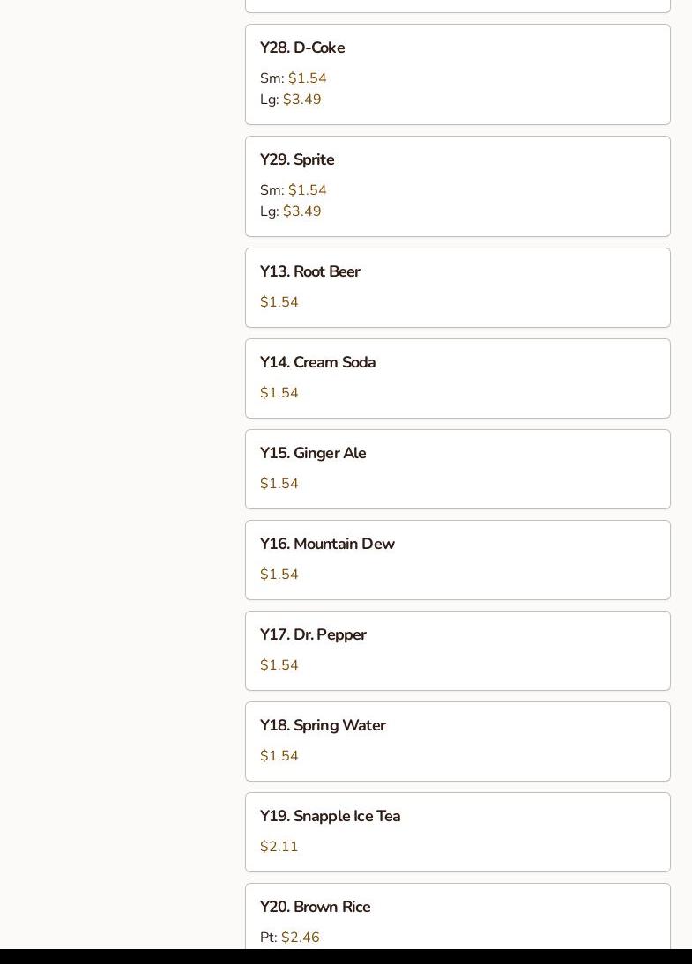Click the Y13. Root Beer item title
Screen dimensions: 692x964
[x=310, y=271]
